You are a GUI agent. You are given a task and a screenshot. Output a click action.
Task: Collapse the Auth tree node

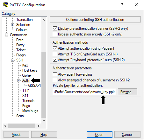click(x=18, y=81)
